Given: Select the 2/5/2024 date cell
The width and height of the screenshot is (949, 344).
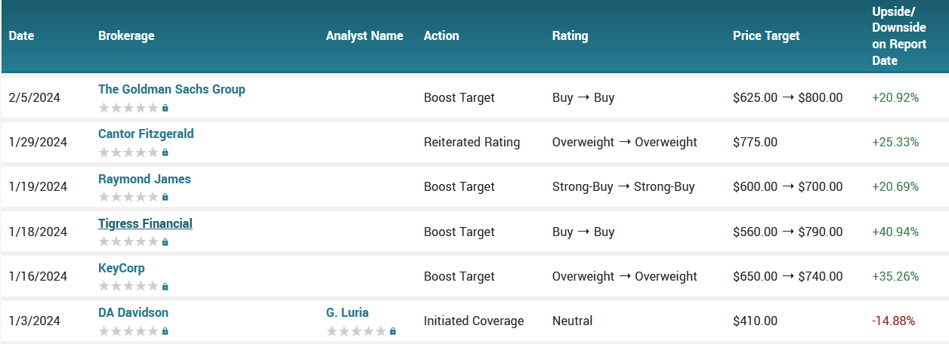Looking at the screenshot, I should 35,97.
